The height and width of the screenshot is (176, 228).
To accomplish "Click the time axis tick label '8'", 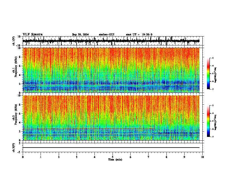I will (x=166, y=157).
